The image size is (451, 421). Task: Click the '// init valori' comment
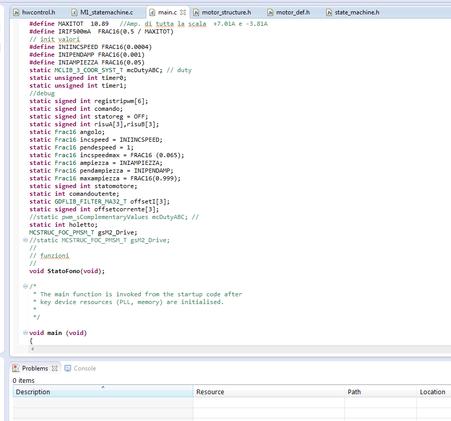(55, 39)
